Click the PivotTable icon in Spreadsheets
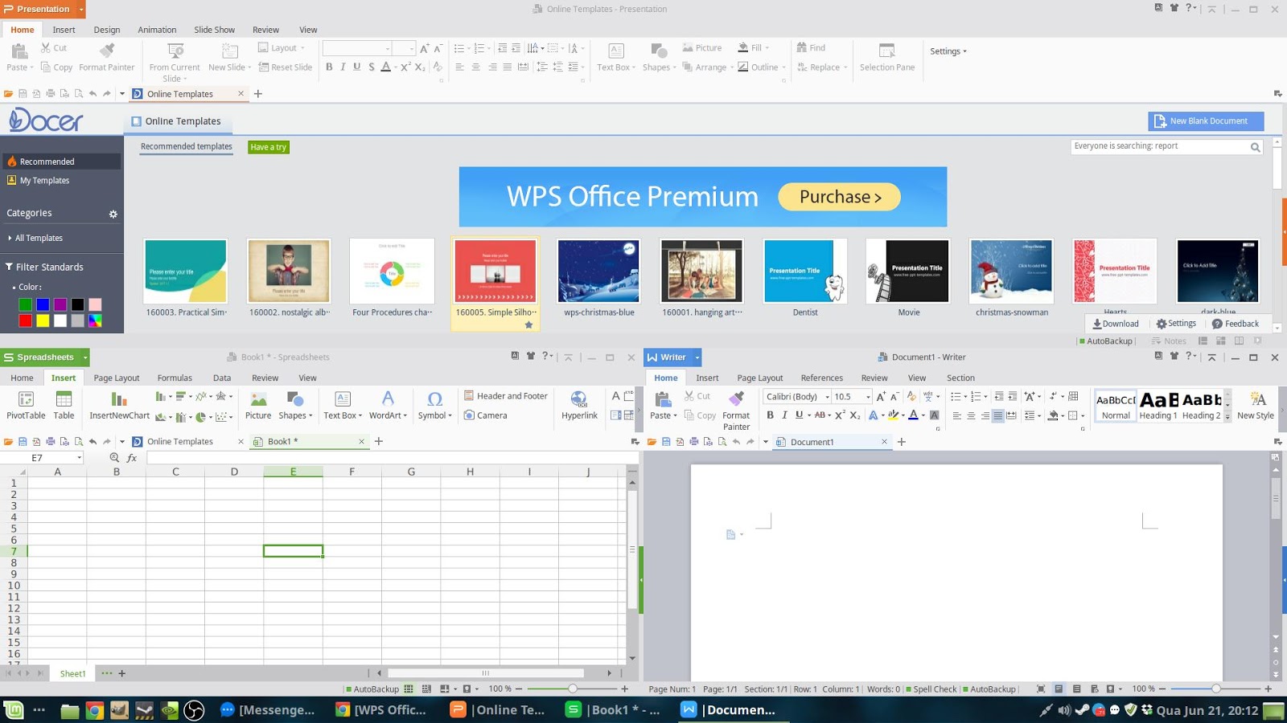Image resolution: width=1287 pixels, height=723 pixels. [x=26, y=405]
